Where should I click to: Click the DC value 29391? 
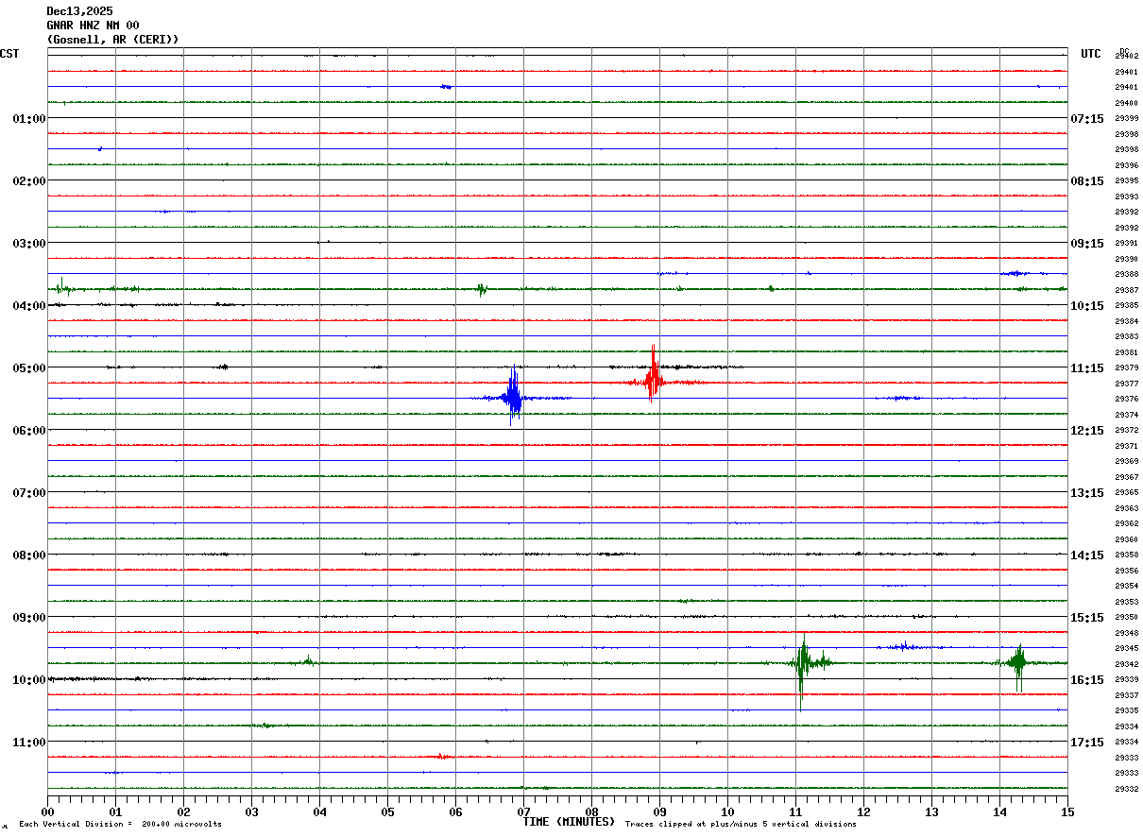point(1126,243)
